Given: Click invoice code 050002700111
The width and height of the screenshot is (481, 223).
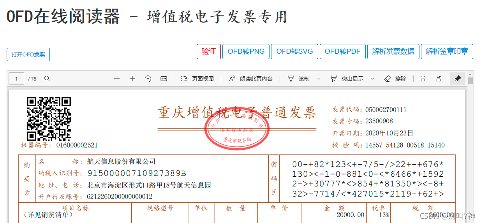Looking at the screenshot, I should pos(386,110).
